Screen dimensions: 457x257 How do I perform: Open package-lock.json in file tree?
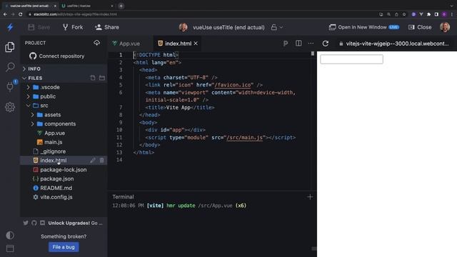(x=64, y=170)
